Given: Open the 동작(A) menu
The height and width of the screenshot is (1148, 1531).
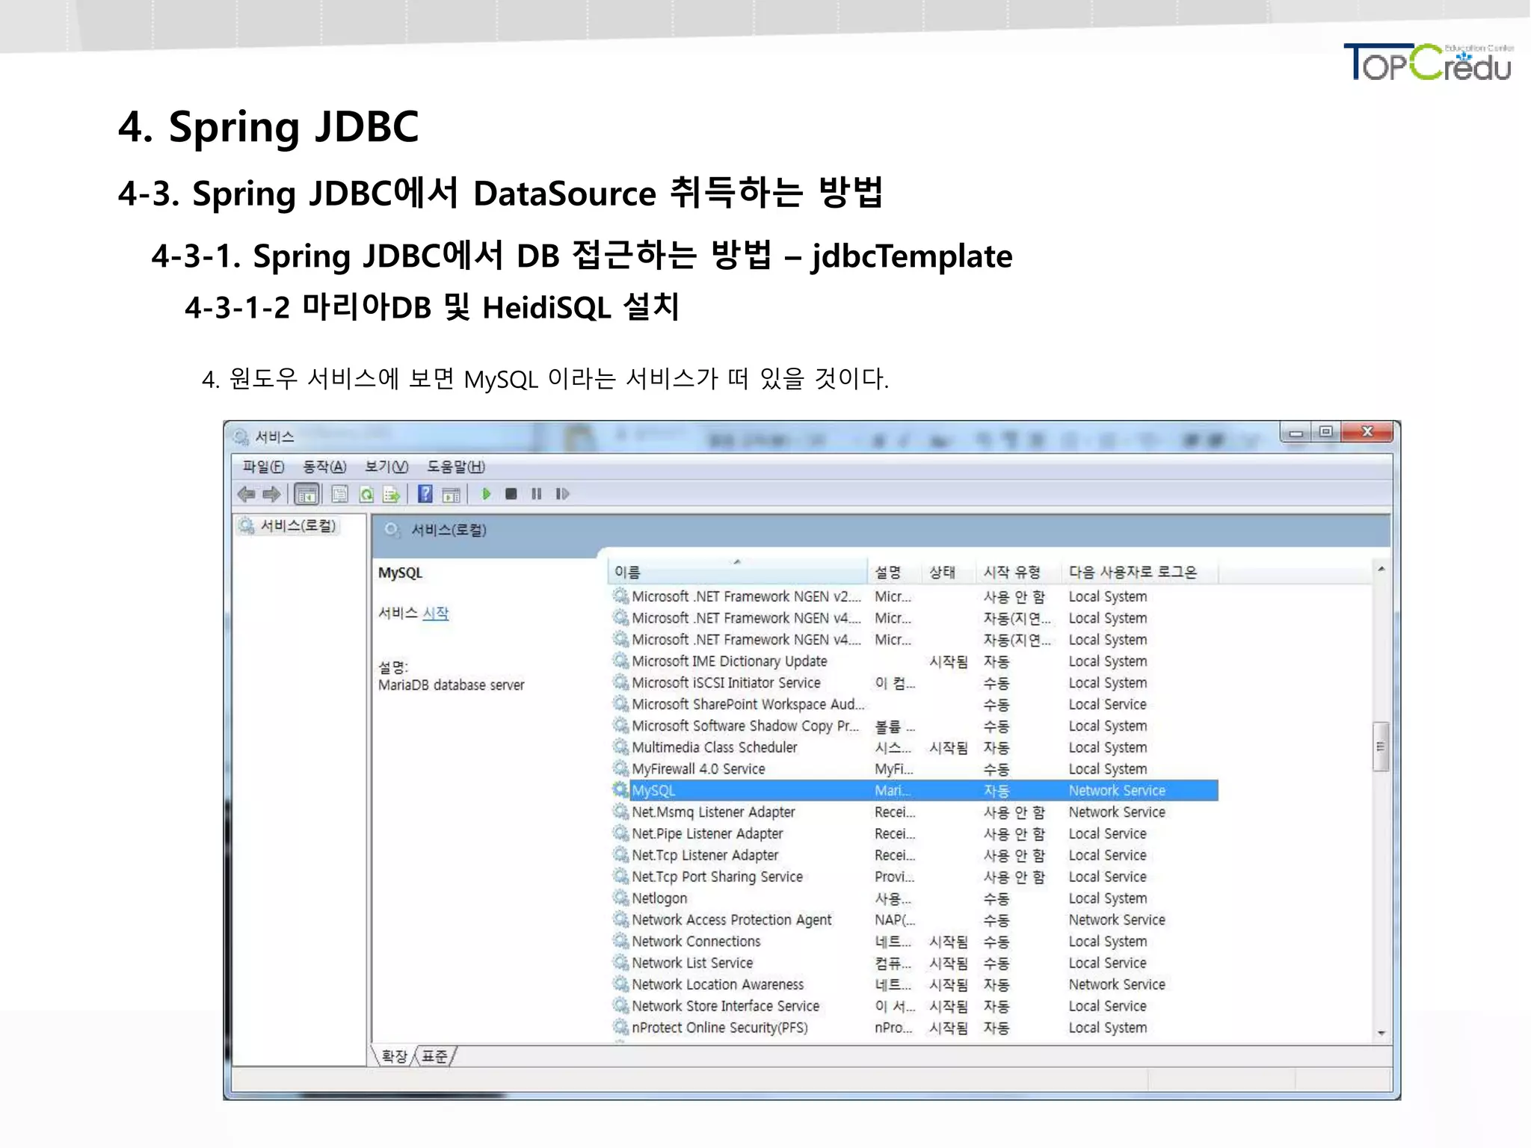Looking at the screenshot, I should (324, 466).
